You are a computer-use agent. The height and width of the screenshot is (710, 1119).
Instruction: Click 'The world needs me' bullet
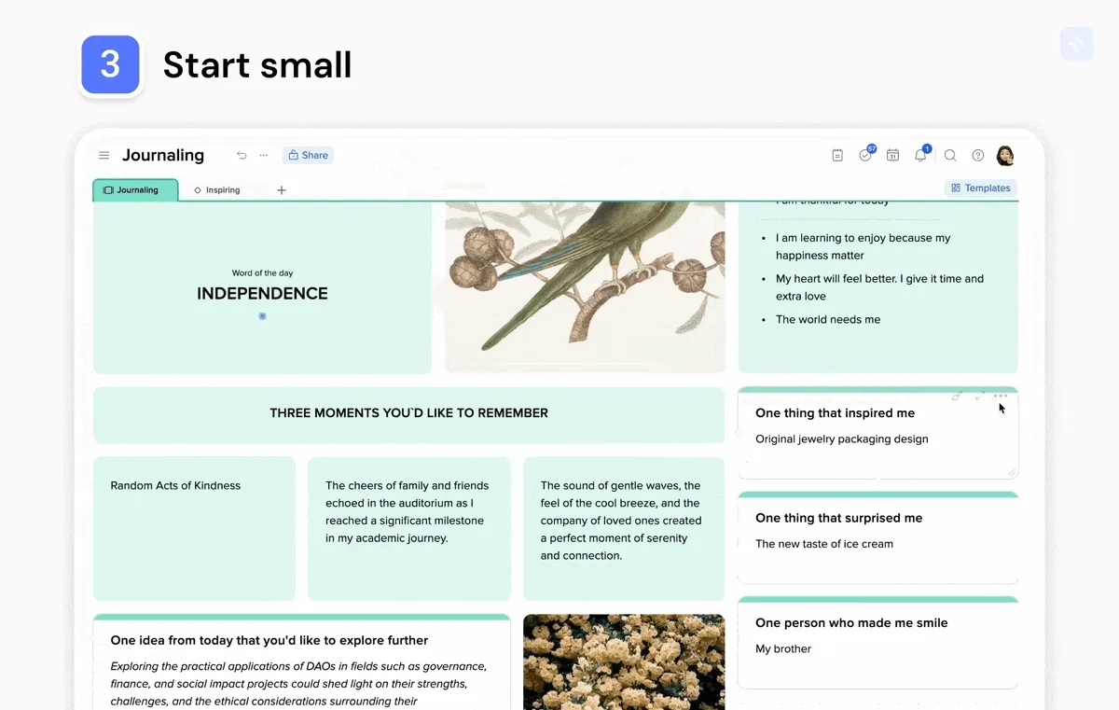pos(828,319)
